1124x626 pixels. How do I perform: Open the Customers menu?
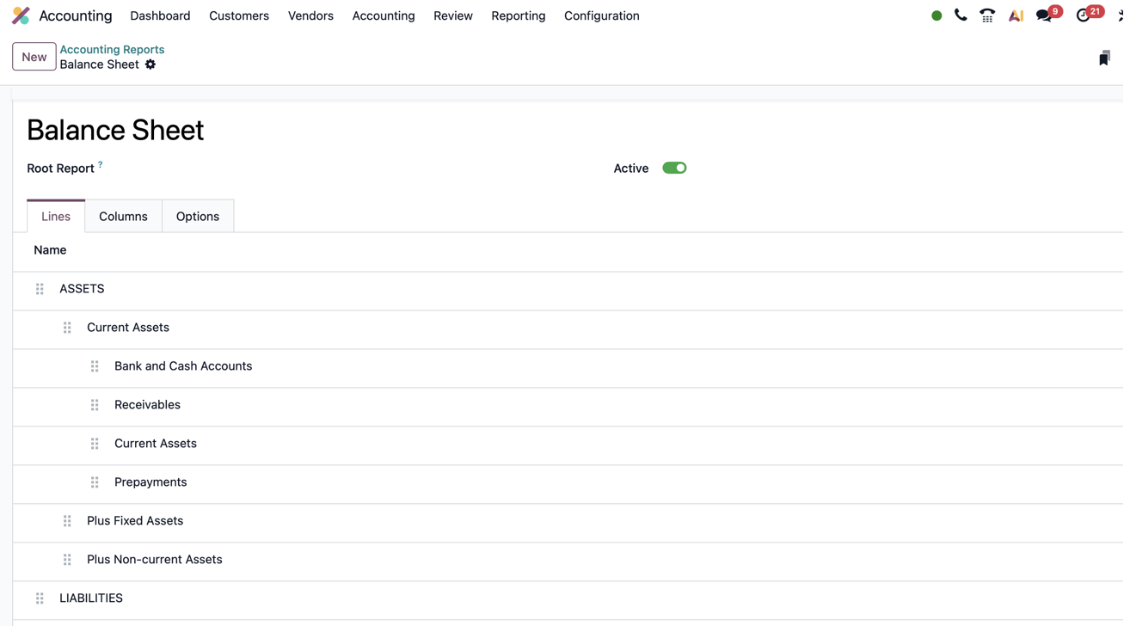click(x=239, y=15)
